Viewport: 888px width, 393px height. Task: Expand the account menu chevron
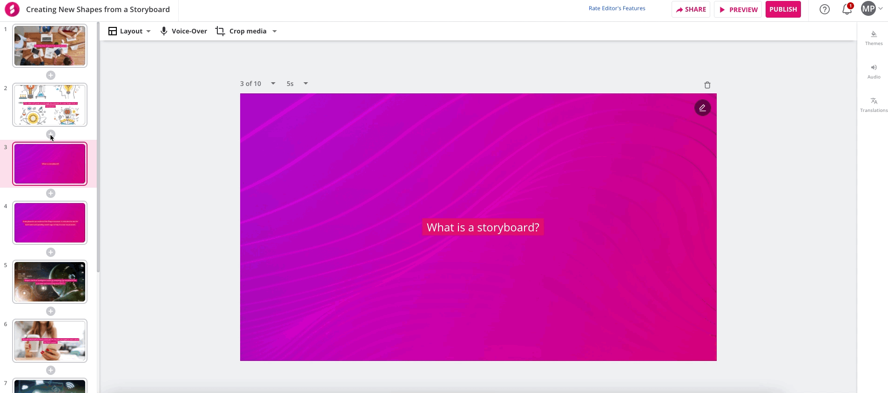881,9
